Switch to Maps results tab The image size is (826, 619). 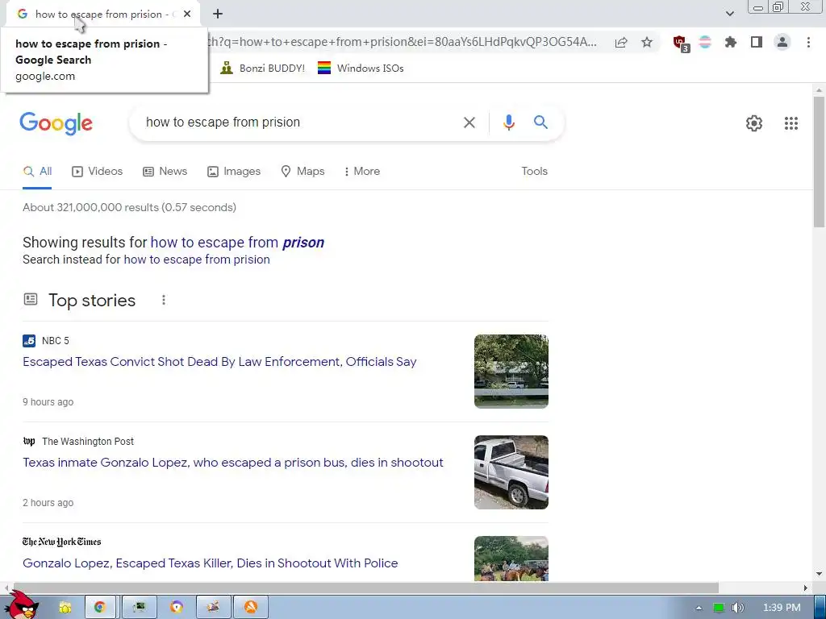[x=302, y=172]
